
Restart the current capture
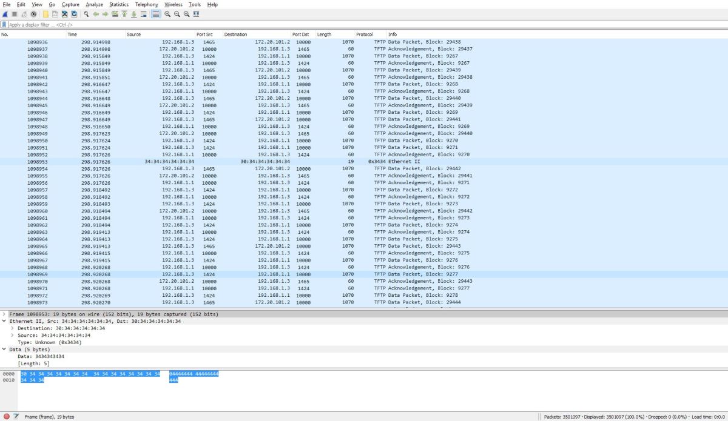click(x=24, y=14)
